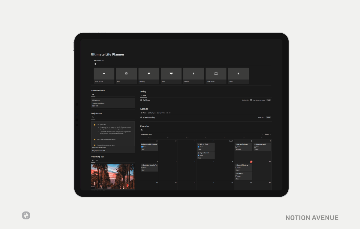
Task: Collapse the Navigation Bar section
Action: coord(92,60)
